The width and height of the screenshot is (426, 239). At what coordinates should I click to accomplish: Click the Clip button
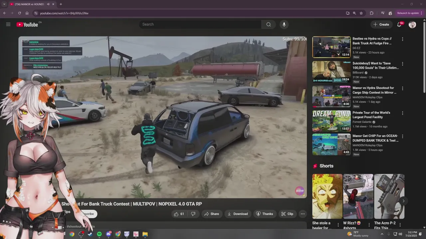tap(287, 214)
